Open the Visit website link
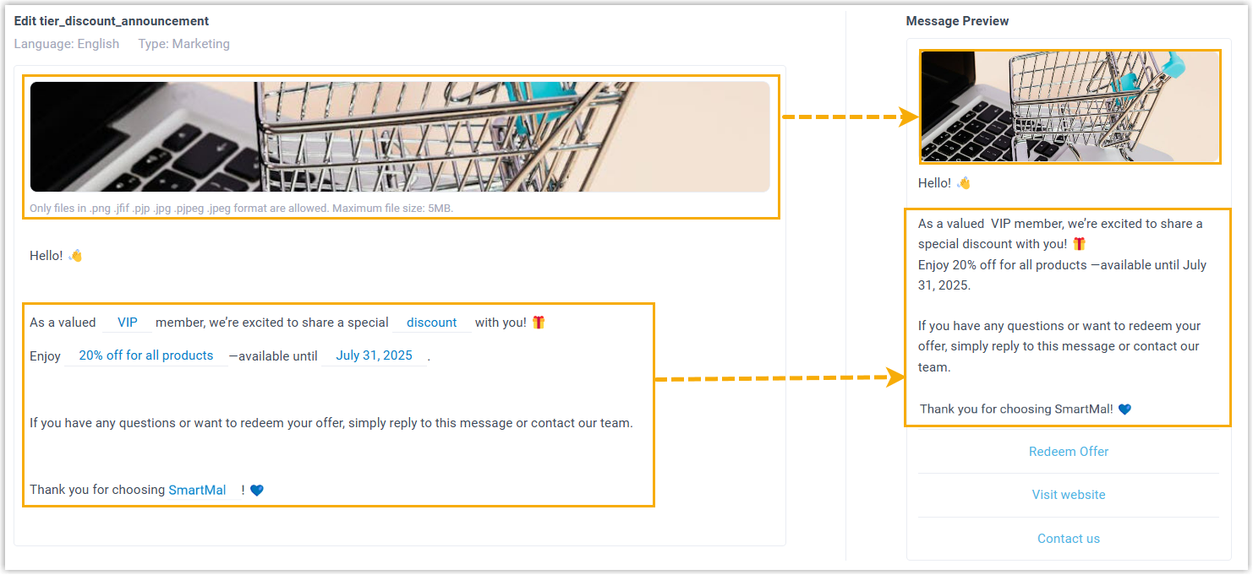1253x575 pixels. pyautogui.click(x=1069, y=495)
